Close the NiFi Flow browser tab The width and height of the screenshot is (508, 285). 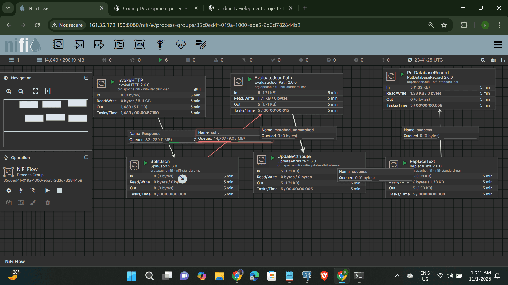click(102, 8)
